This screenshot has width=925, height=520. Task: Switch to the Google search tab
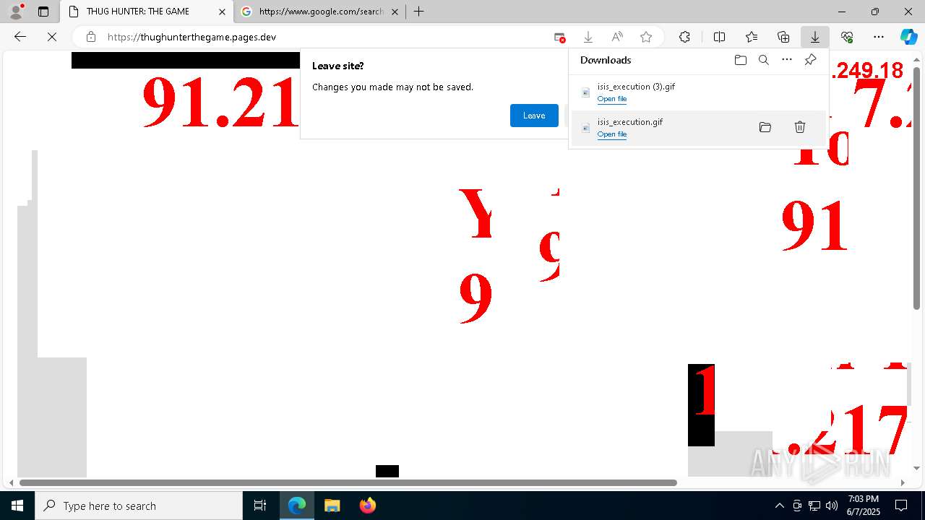tap(321, 12)
